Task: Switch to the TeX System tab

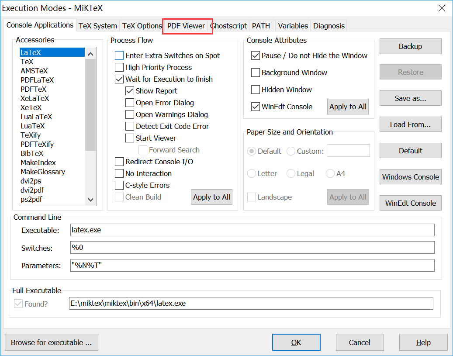Action: pos(98,26)
